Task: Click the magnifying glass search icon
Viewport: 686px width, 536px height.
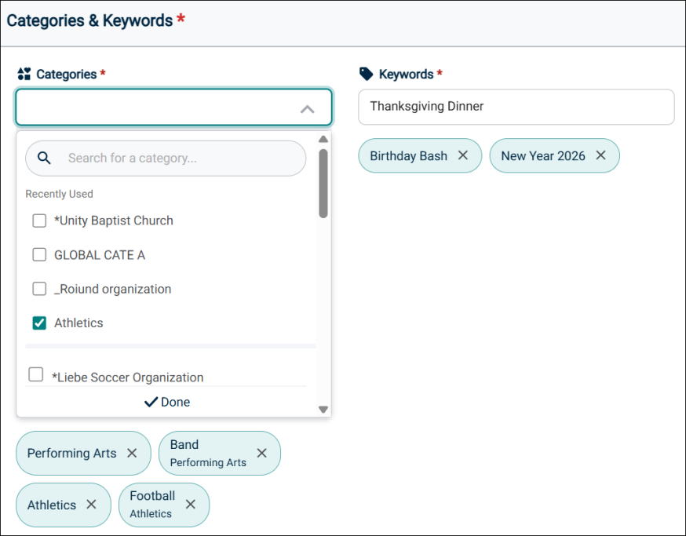Action: tap(45, 158)
